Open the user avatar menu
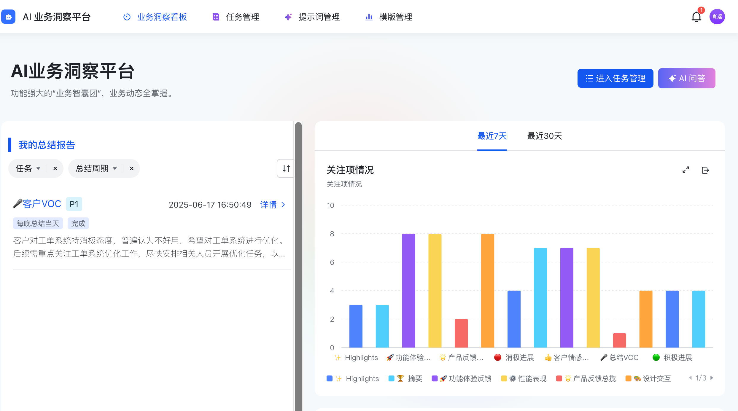The height and width of the screenshot is (411, 738). pos(717,17)
